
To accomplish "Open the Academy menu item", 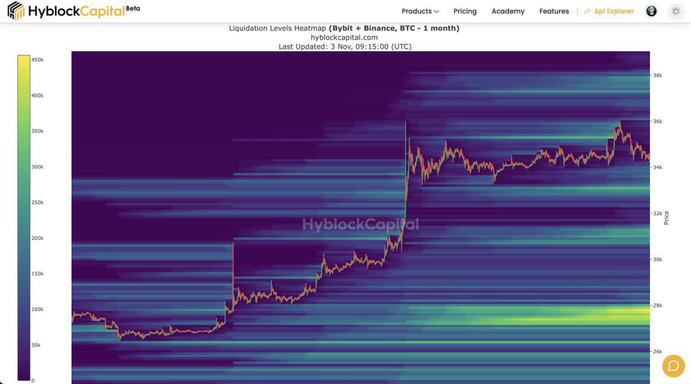I will point(508,10).
